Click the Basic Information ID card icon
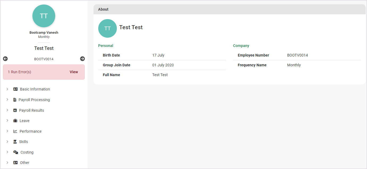Image resolution: width=367 pixels, height=169 pixels. 15,89
